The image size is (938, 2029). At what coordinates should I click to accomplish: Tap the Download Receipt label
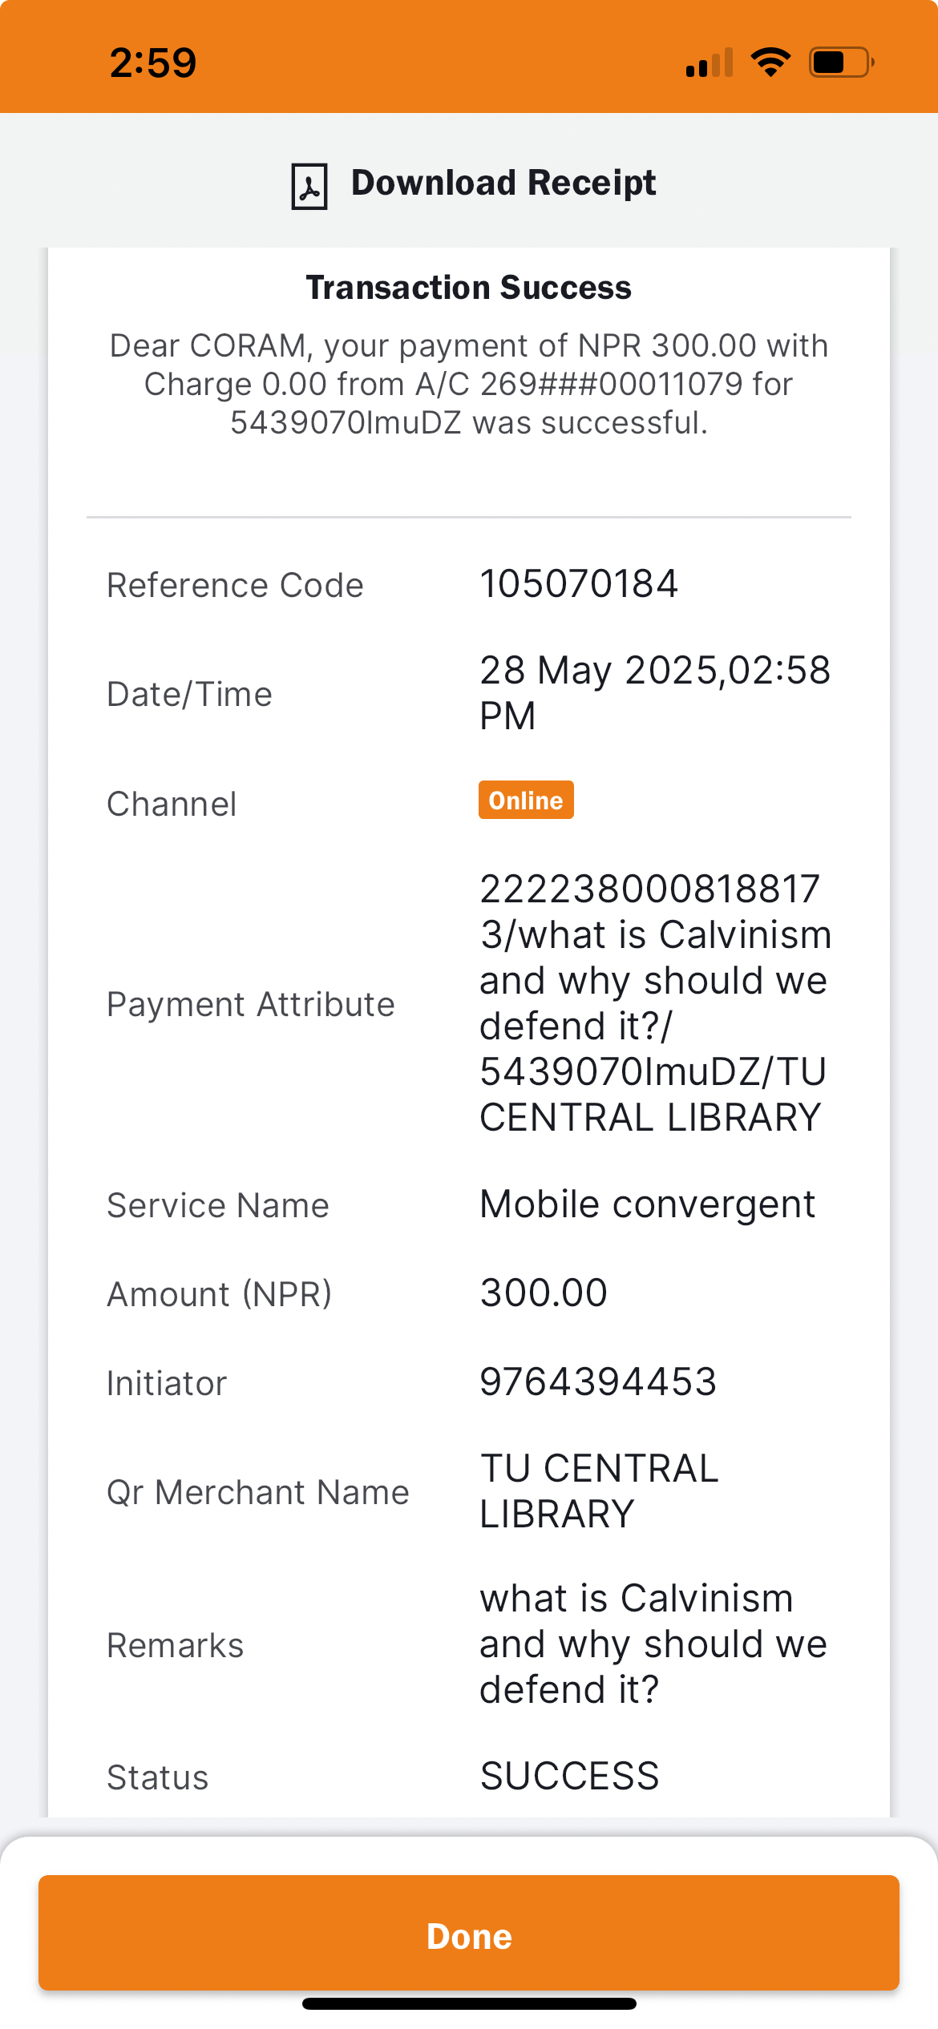click(503, 184)
